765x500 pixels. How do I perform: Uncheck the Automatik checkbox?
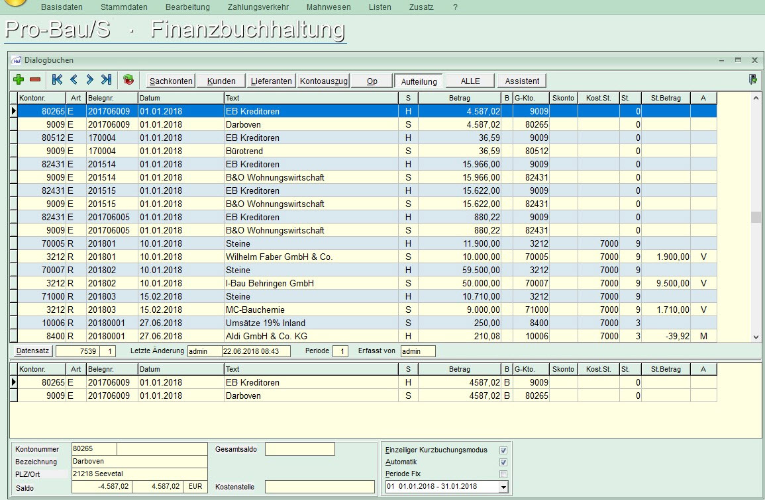tap(503, 462)
